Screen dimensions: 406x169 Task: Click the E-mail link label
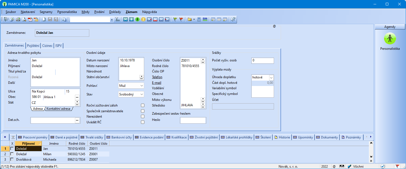tap(157, 83)
